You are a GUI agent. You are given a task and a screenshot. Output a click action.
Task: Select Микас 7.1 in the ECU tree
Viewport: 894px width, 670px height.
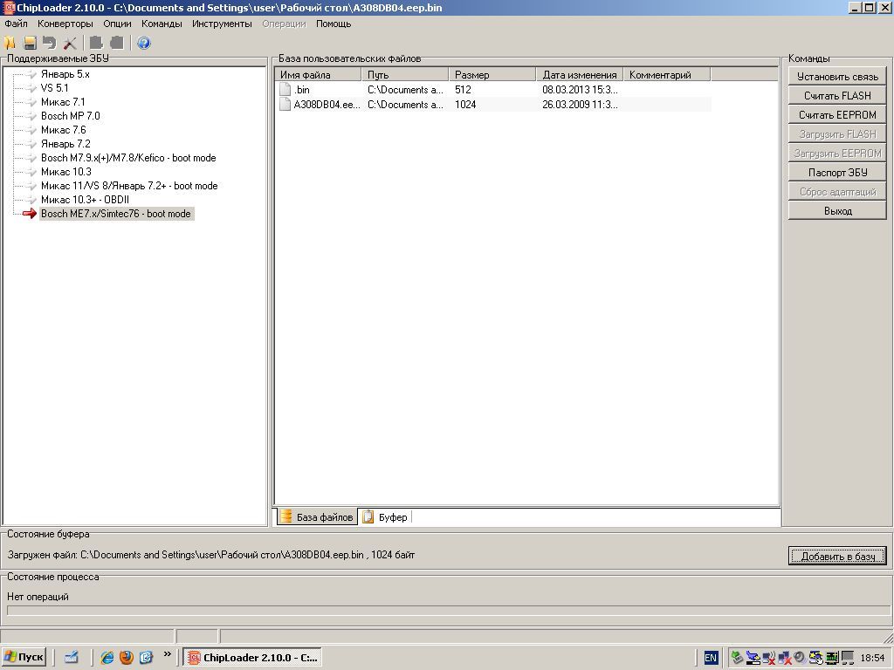[x=63, y=102]
